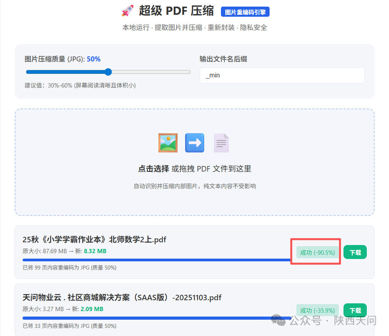
Task: Click the 成功 (-35.9%) status badge
Action: (318, 310)
